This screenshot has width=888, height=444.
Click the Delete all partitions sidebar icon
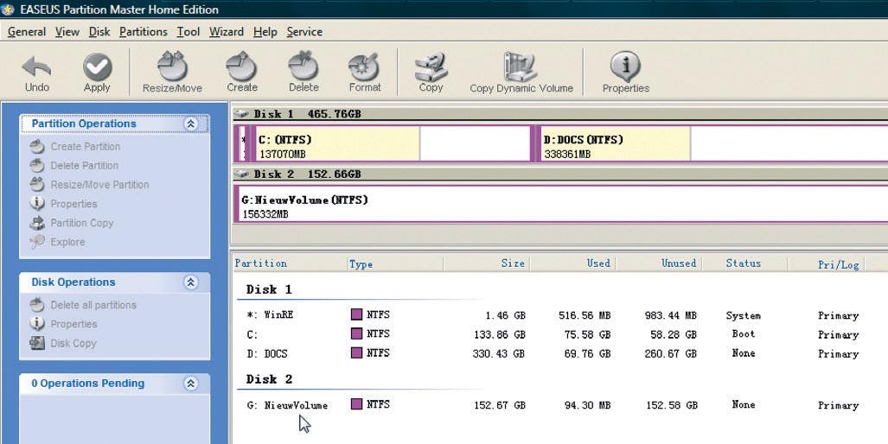coord(37,305)
